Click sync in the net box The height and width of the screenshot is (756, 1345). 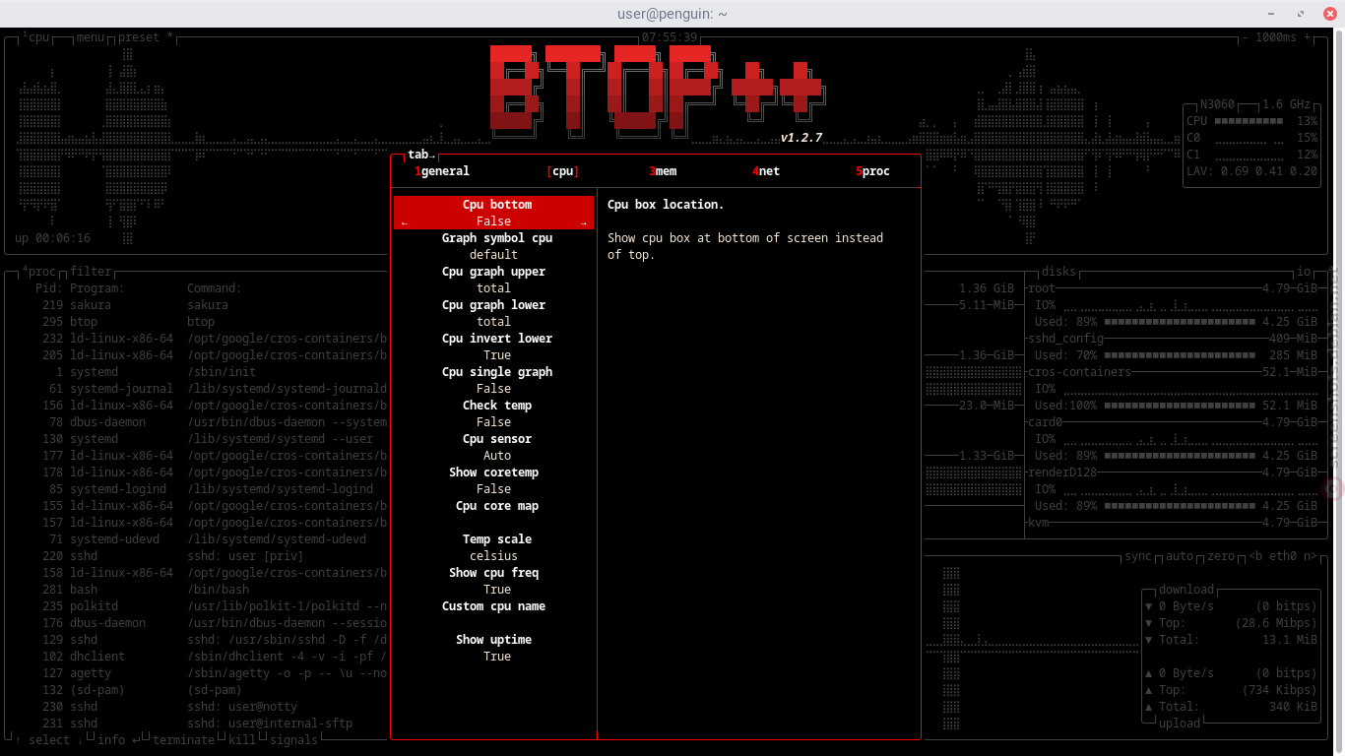pyautogui.click(x=1137, y=556)
